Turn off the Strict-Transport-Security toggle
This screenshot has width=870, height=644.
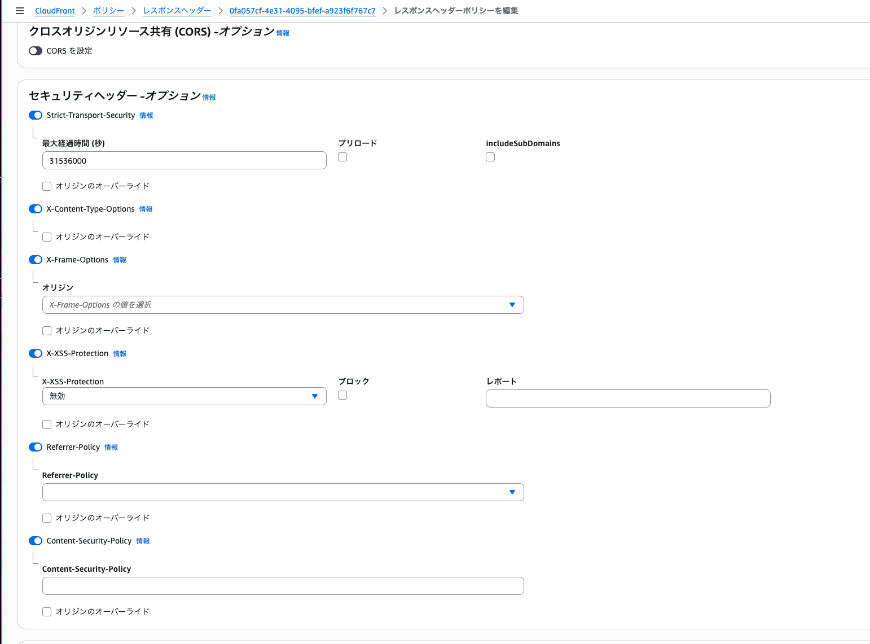click(x=36, y=115)
